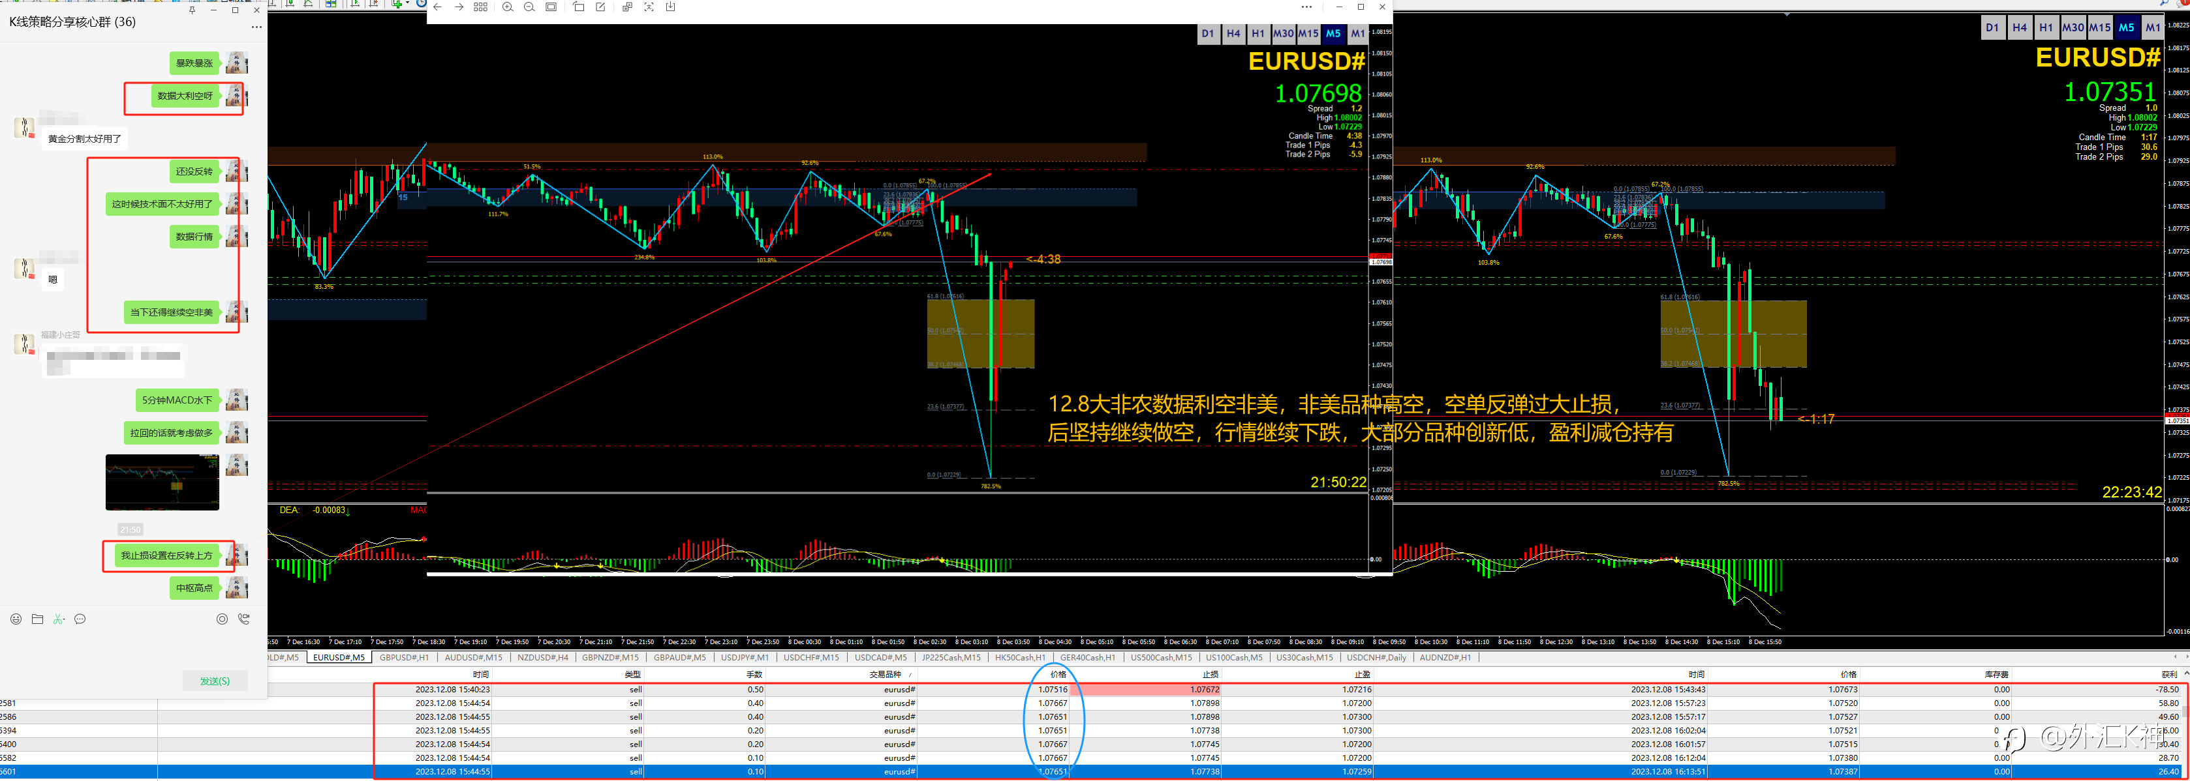Go to previous image in viewer
Image resolution: width=2190 pixels, height=781 pixels.
click(x=437, y=7)
